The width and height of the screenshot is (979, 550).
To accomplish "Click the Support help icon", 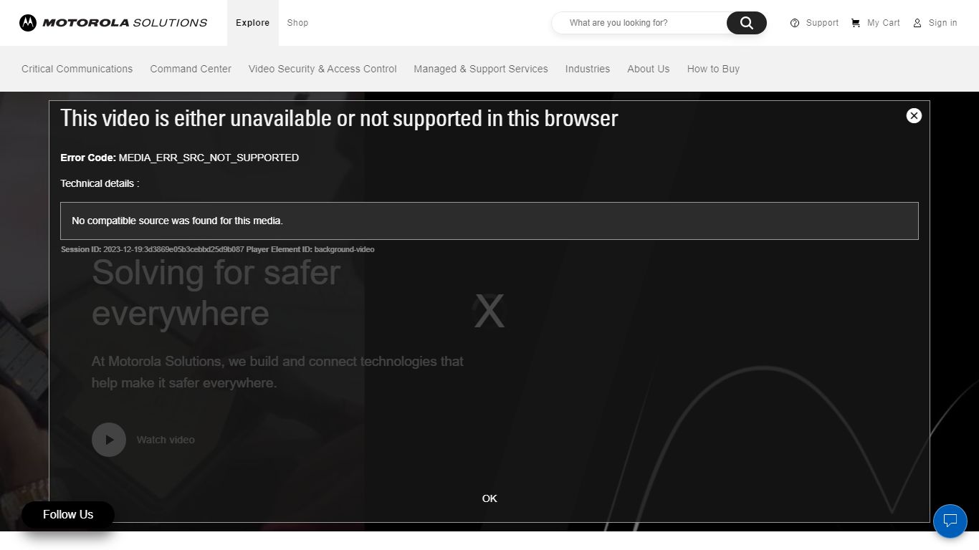I will (x=795, y=23).
